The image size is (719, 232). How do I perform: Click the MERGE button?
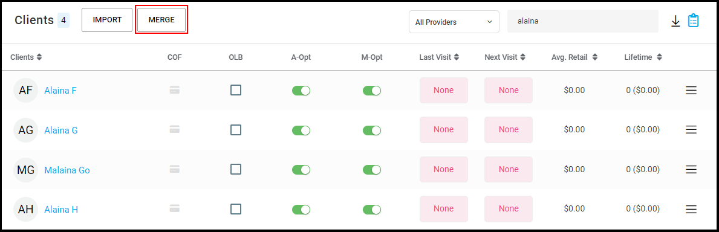click(x=161, y=20)
